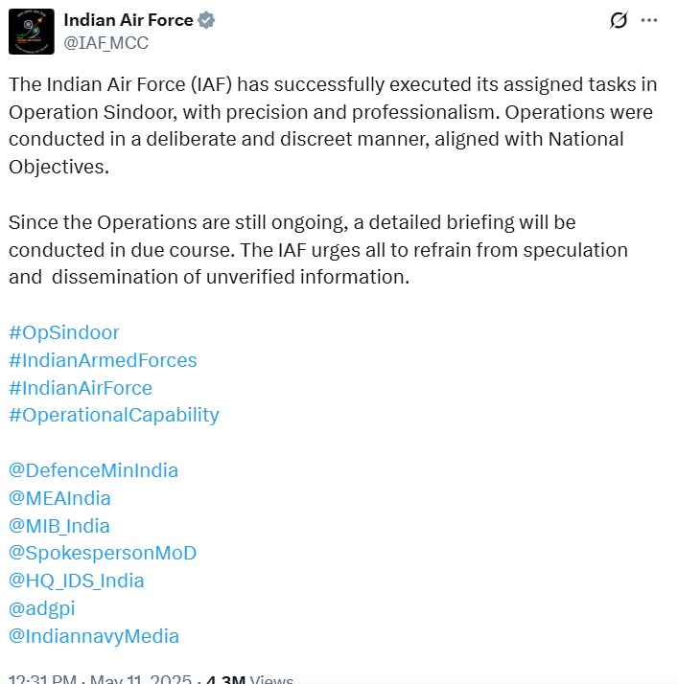
Task: Visit the @adgpi mention
Action: click(x=42, y=608)
